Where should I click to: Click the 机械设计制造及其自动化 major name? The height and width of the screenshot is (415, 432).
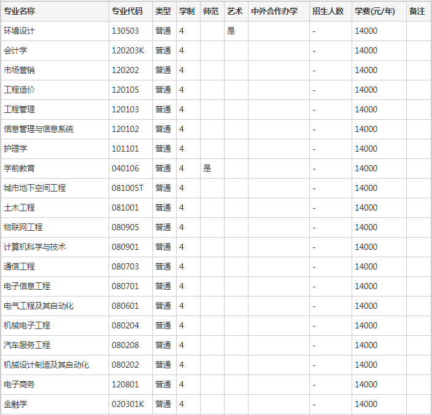[47, 365]
